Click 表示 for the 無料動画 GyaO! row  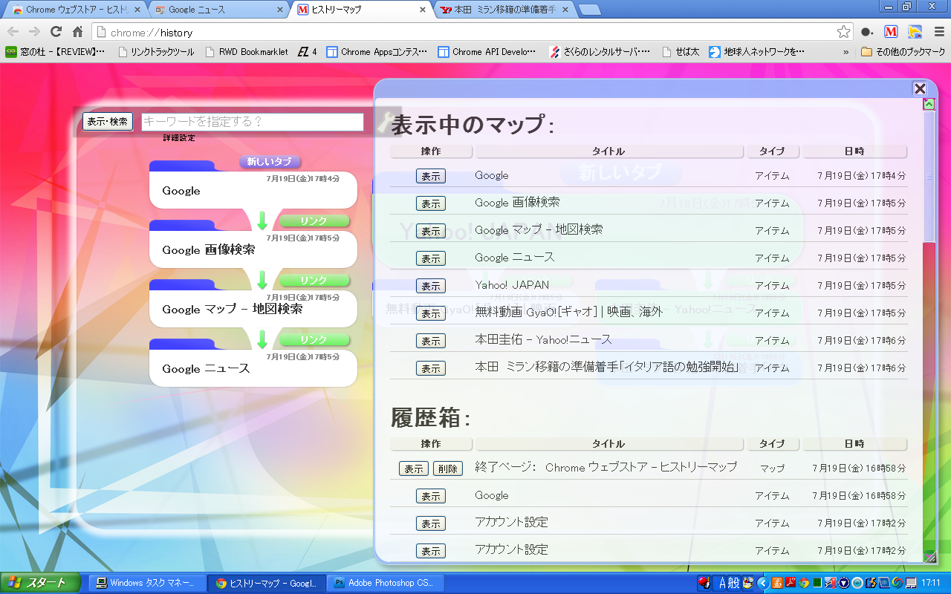point(431,313)
